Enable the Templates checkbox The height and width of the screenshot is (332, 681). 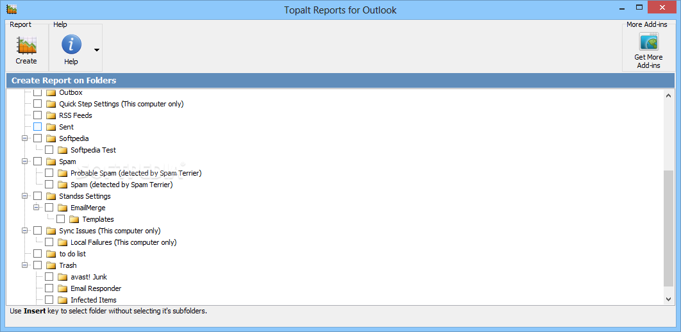click(61, 219)
